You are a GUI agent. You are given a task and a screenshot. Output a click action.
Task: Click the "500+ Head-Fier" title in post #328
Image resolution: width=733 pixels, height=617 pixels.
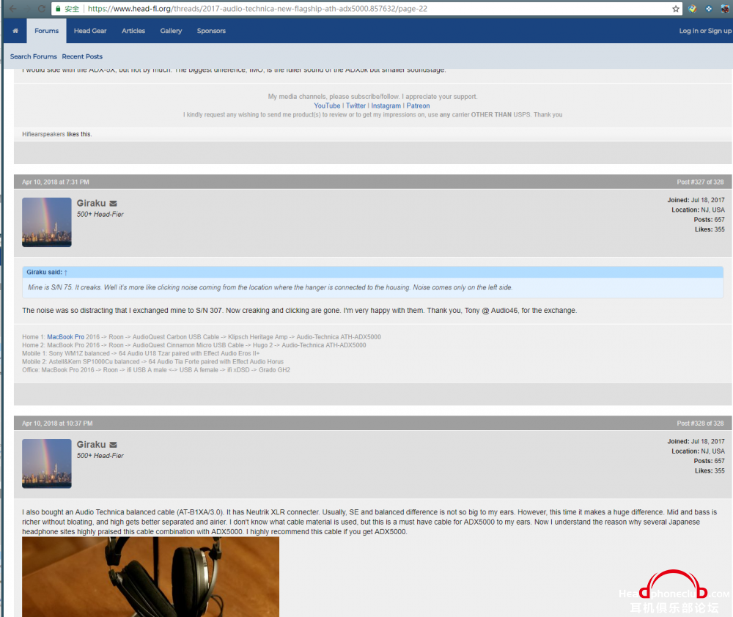(100, 456)
